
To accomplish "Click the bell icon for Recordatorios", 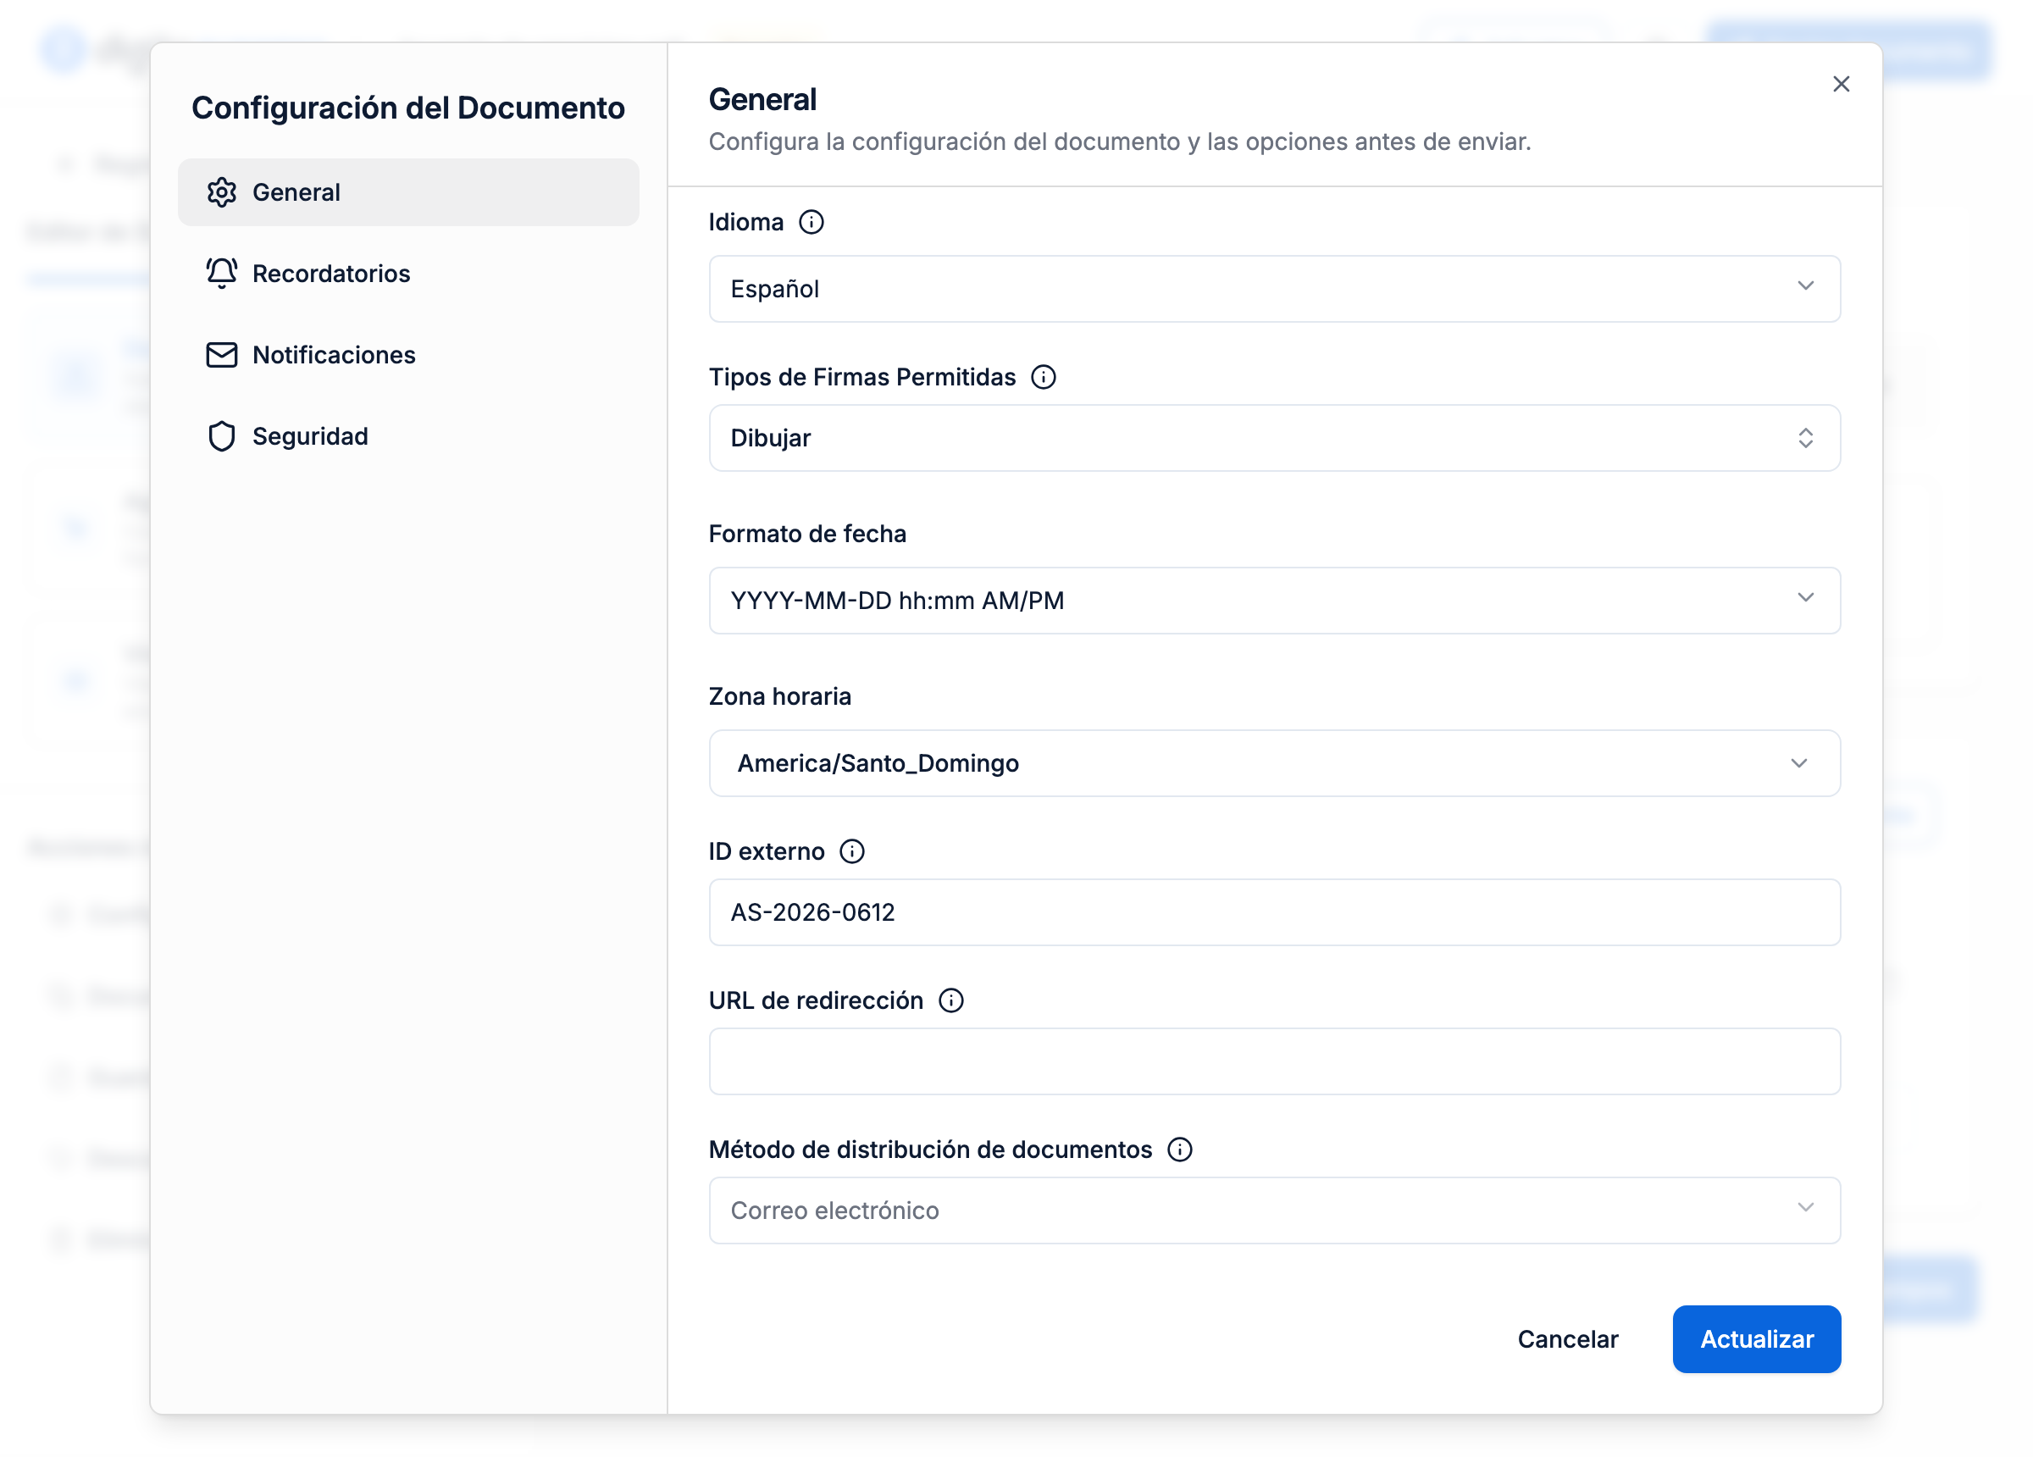I will [x=221, y=274].
